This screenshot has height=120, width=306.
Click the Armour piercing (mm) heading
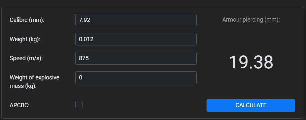pos(251,20)
